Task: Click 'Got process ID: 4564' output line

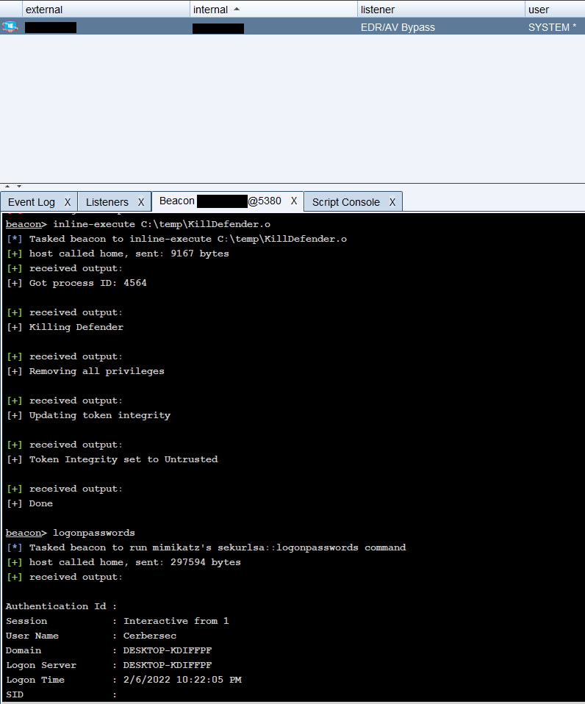Action: coord(76,283)
